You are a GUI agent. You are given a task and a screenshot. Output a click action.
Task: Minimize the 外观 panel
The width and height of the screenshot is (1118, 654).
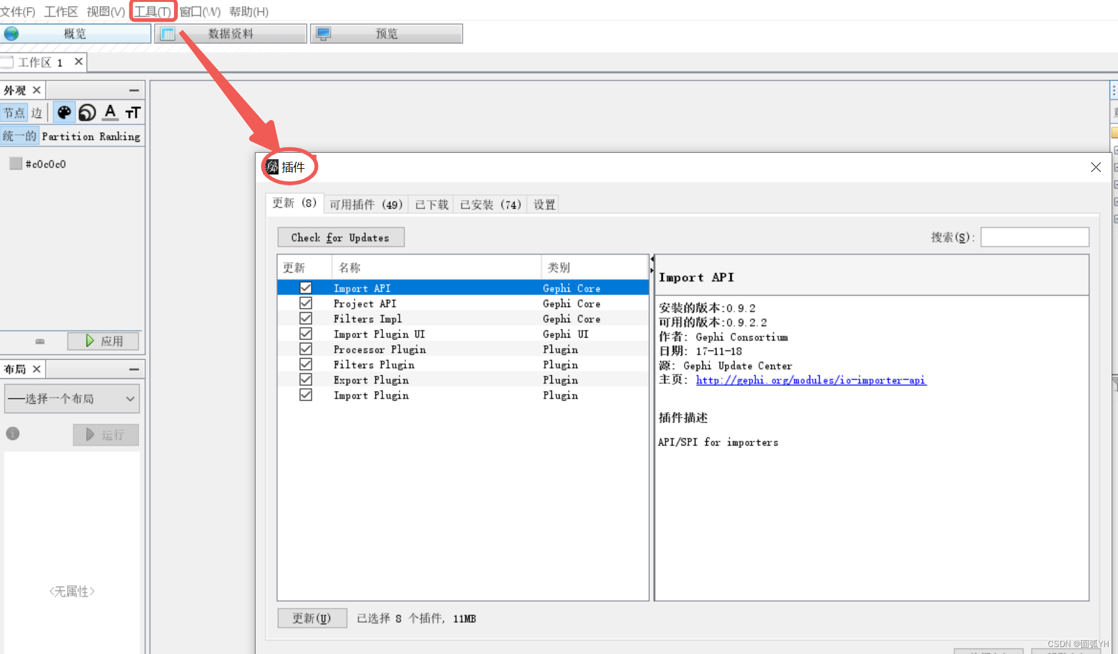pyautogui.click(x=134, y=90)
